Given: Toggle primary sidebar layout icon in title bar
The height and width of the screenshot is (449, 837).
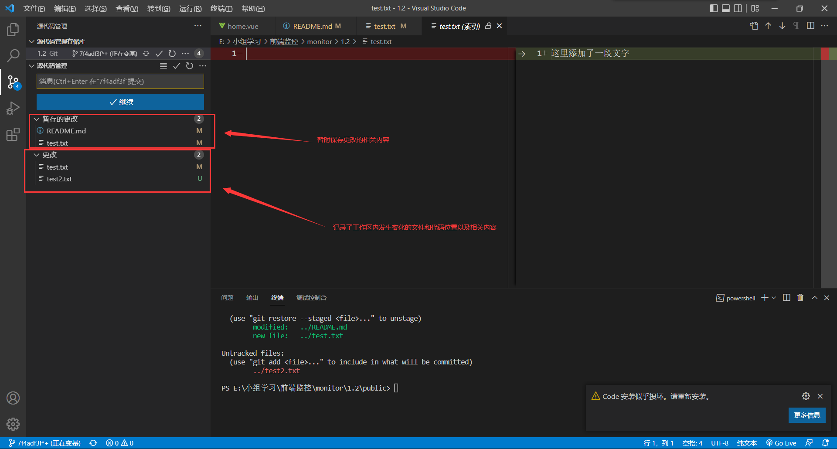Looking at the screenshot, I should click(x=714, y=8).
